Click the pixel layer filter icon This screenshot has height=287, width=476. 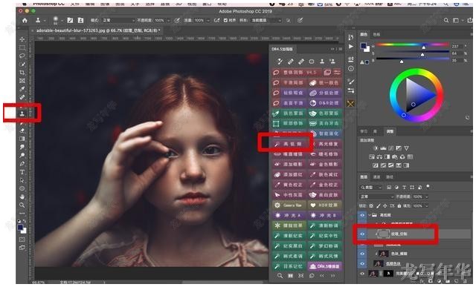click(x=389, y=188)
